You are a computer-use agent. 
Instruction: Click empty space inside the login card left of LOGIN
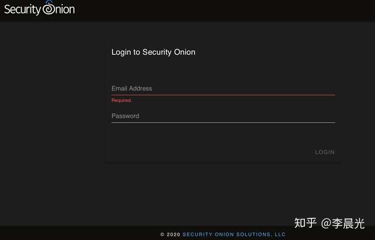[204, 152]
